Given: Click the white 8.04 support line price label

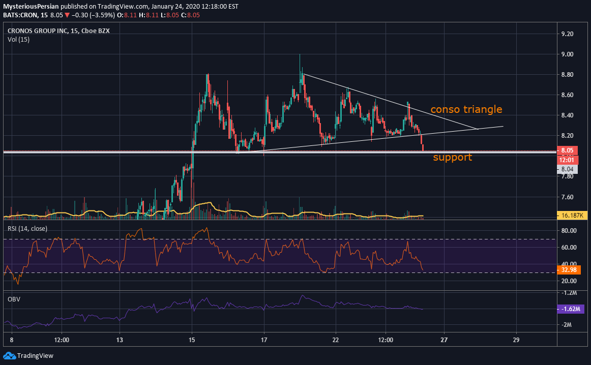Looking at the screenshot, I should point(567,169).
